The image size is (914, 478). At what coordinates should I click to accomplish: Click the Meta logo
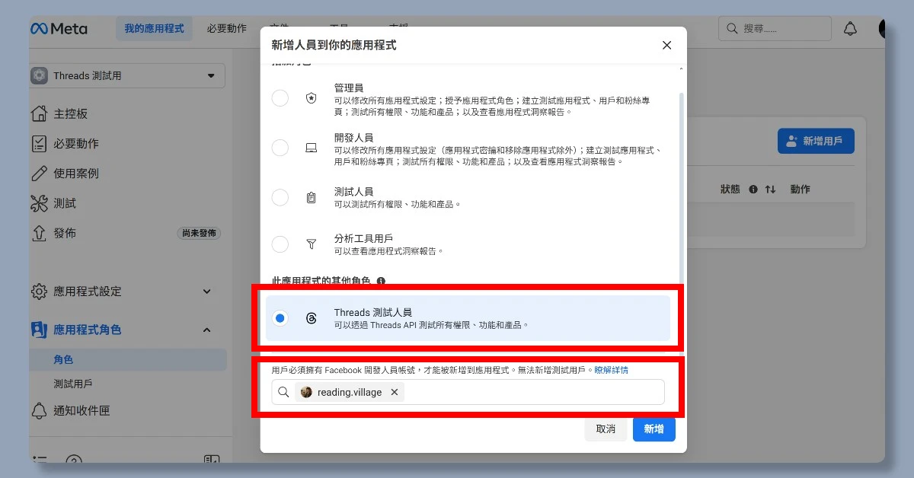(x=59, y=28)
